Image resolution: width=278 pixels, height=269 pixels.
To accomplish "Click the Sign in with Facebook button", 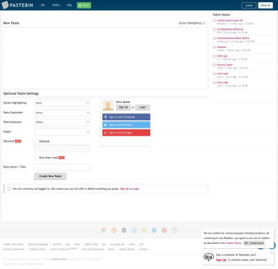I will click(126, 117).
